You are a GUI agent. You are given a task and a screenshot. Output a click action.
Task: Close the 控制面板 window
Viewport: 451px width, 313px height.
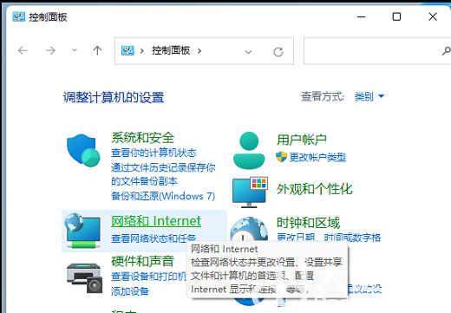coord(433,16)
